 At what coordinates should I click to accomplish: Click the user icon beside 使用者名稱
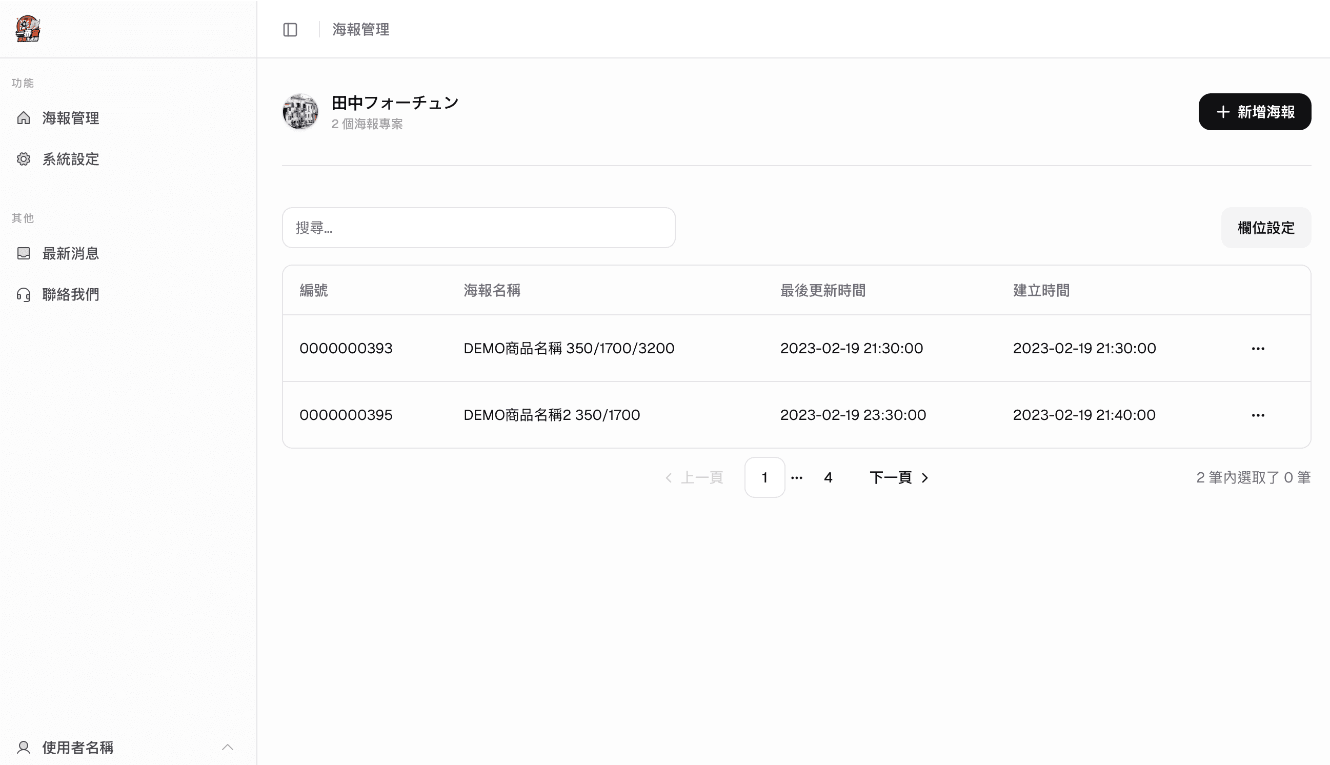click(x=24, y=747)
